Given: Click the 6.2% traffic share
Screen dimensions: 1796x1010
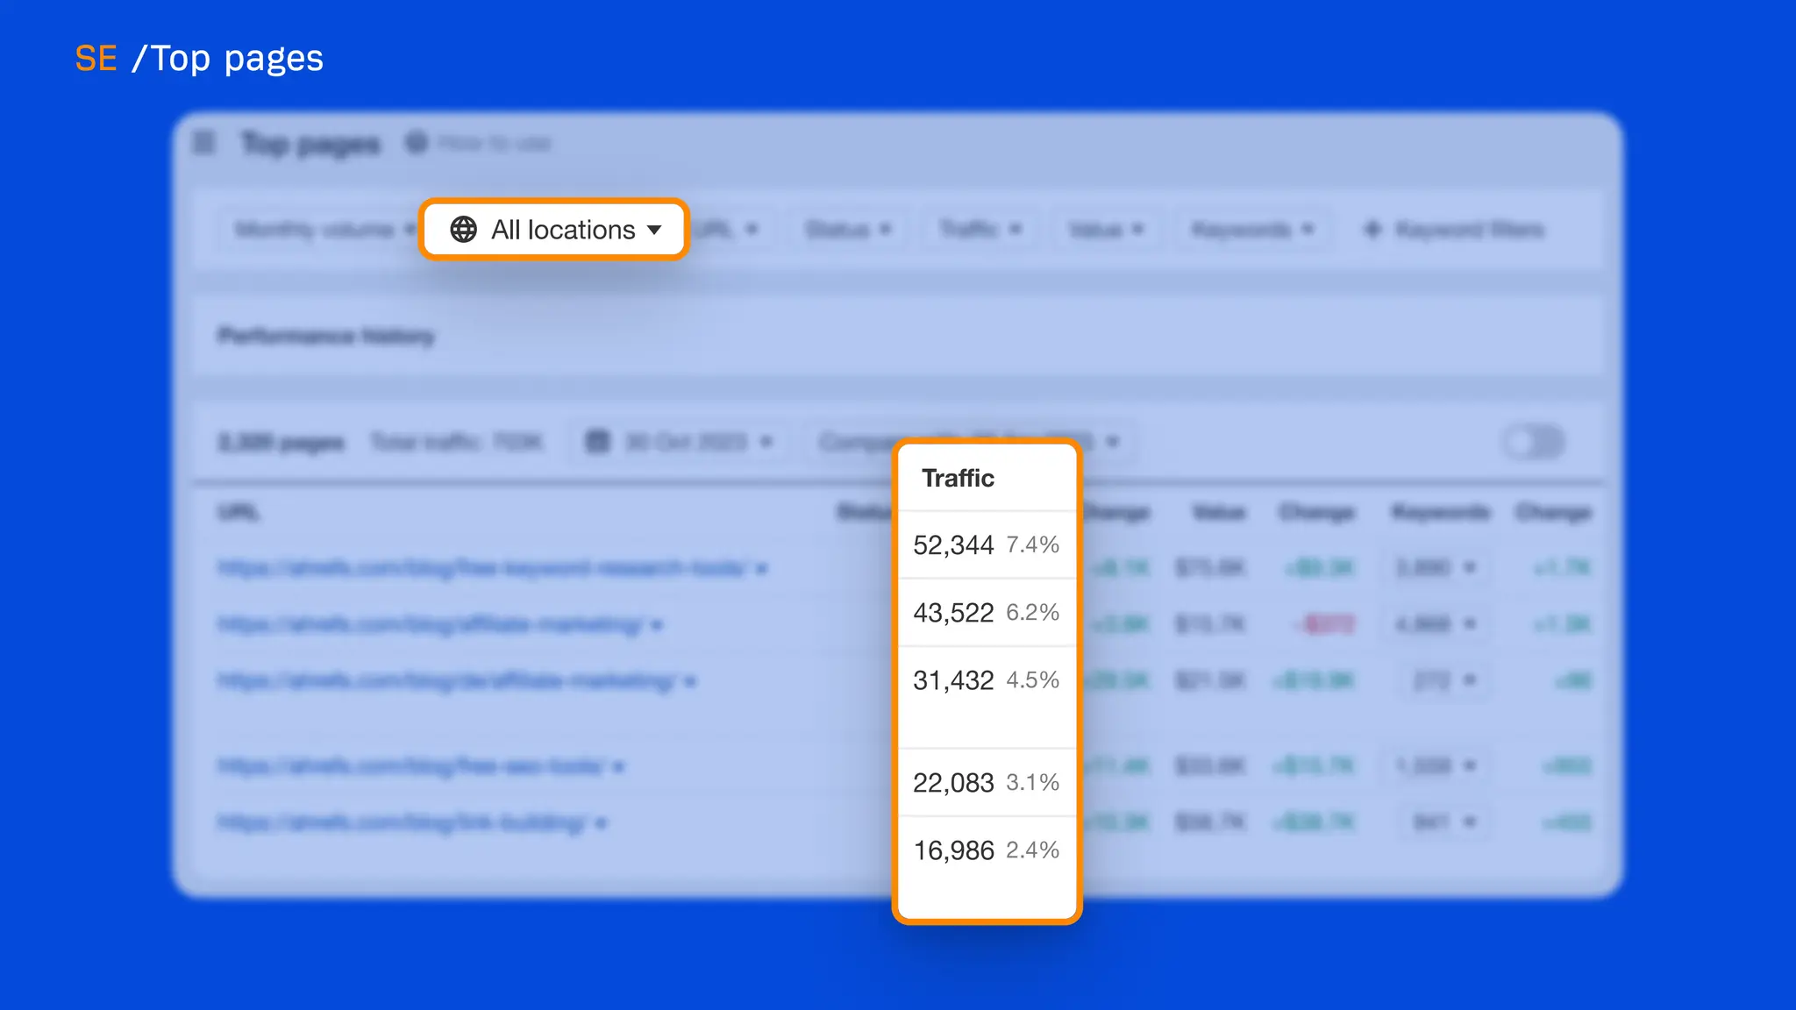Looking at the screenshot, I should [x=1032, y=613].
